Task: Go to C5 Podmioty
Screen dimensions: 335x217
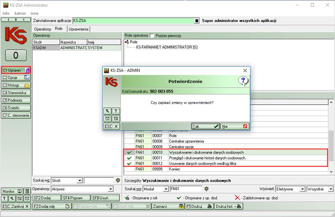Action: [x=16, y=100]
